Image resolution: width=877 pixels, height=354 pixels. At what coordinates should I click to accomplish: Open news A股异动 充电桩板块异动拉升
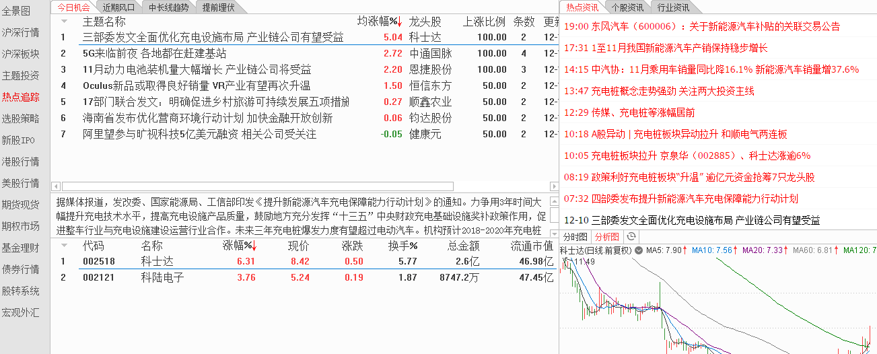(675, 134)
